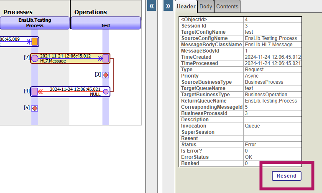This screenshot has width=322, height=193.
Task: Click the diamond marker labeled [5]
Action: click(35, 108)
